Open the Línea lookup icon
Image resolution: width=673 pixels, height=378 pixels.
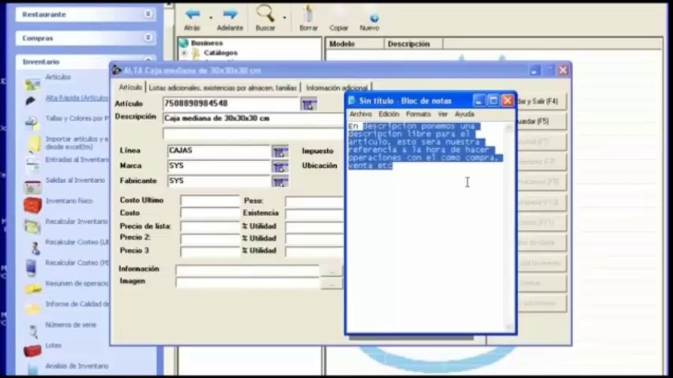280,152
